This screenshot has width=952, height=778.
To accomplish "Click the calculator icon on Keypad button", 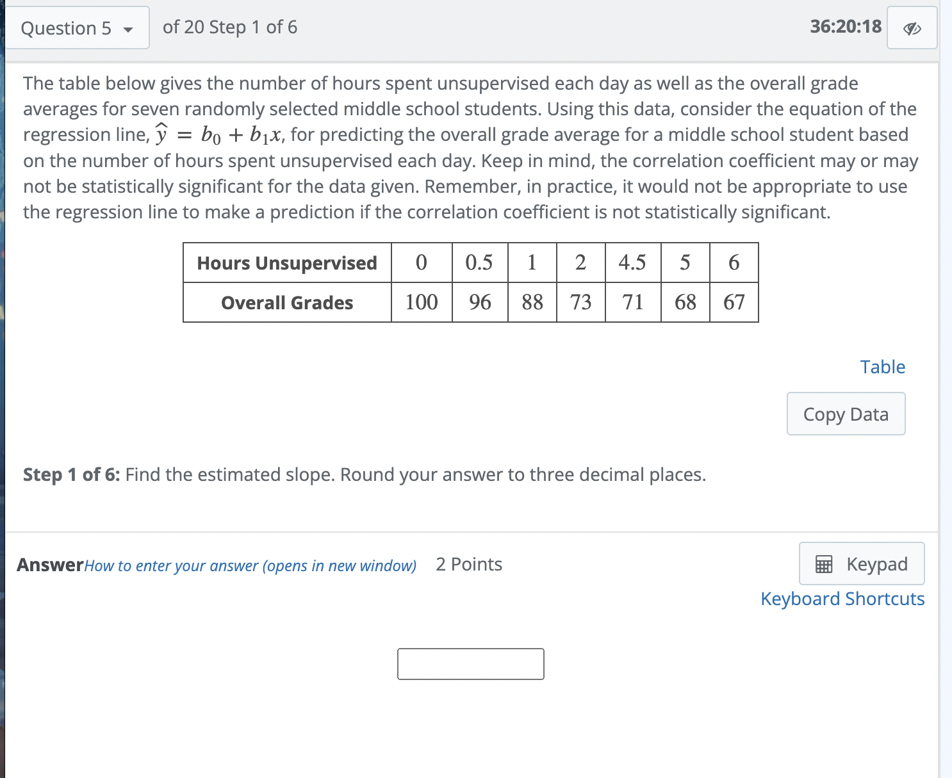I will (x=823, y=563).
